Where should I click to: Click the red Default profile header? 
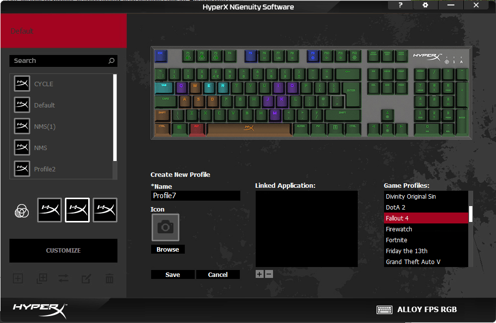(x=63, y=31)
